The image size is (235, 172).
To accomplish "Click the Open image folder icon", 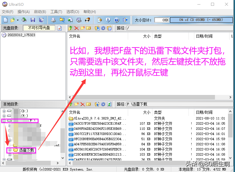I will [x=12, y=20].
